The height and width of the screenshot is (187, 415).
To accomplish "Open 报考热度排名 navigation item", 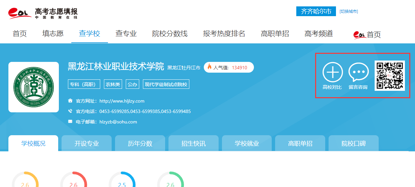I will tap(224, 34).
